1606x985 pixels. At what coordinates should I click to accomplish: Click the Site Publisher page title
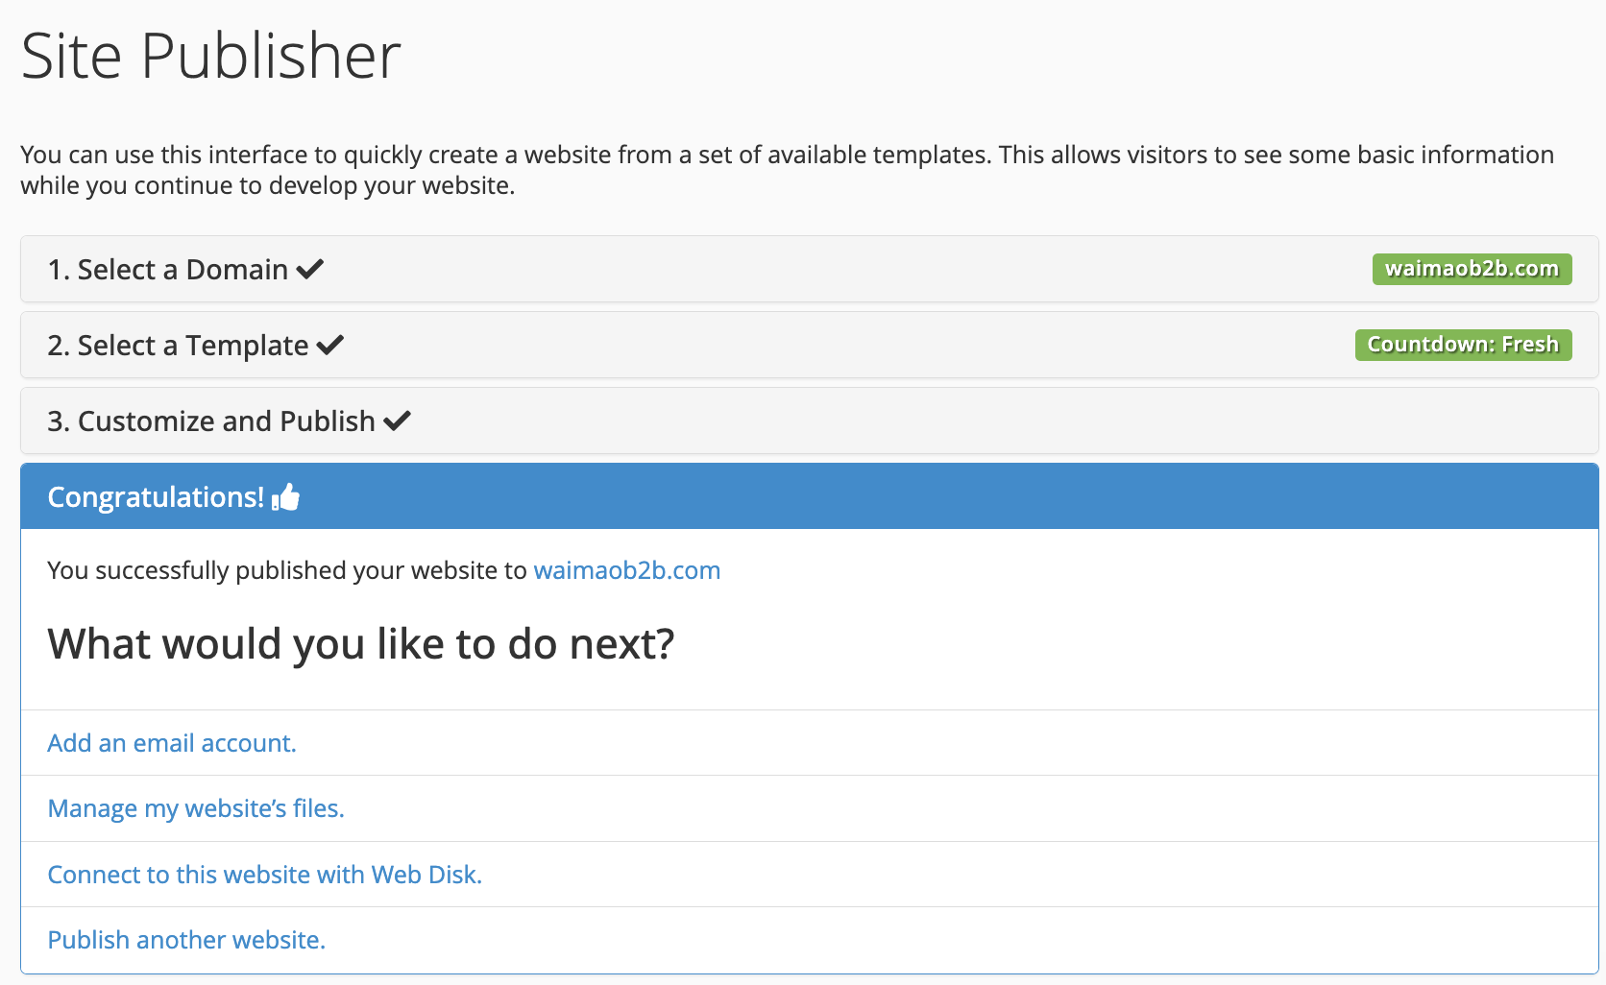click(211, 56)
